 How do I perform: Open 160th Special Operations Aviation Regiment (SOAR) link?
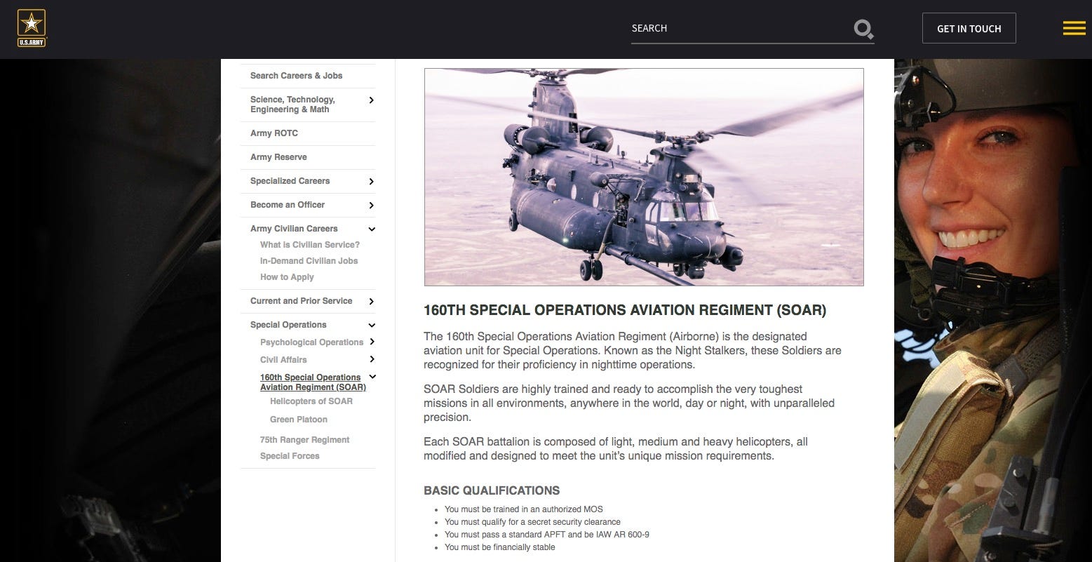pyautogui.click(x=313, y=382)
